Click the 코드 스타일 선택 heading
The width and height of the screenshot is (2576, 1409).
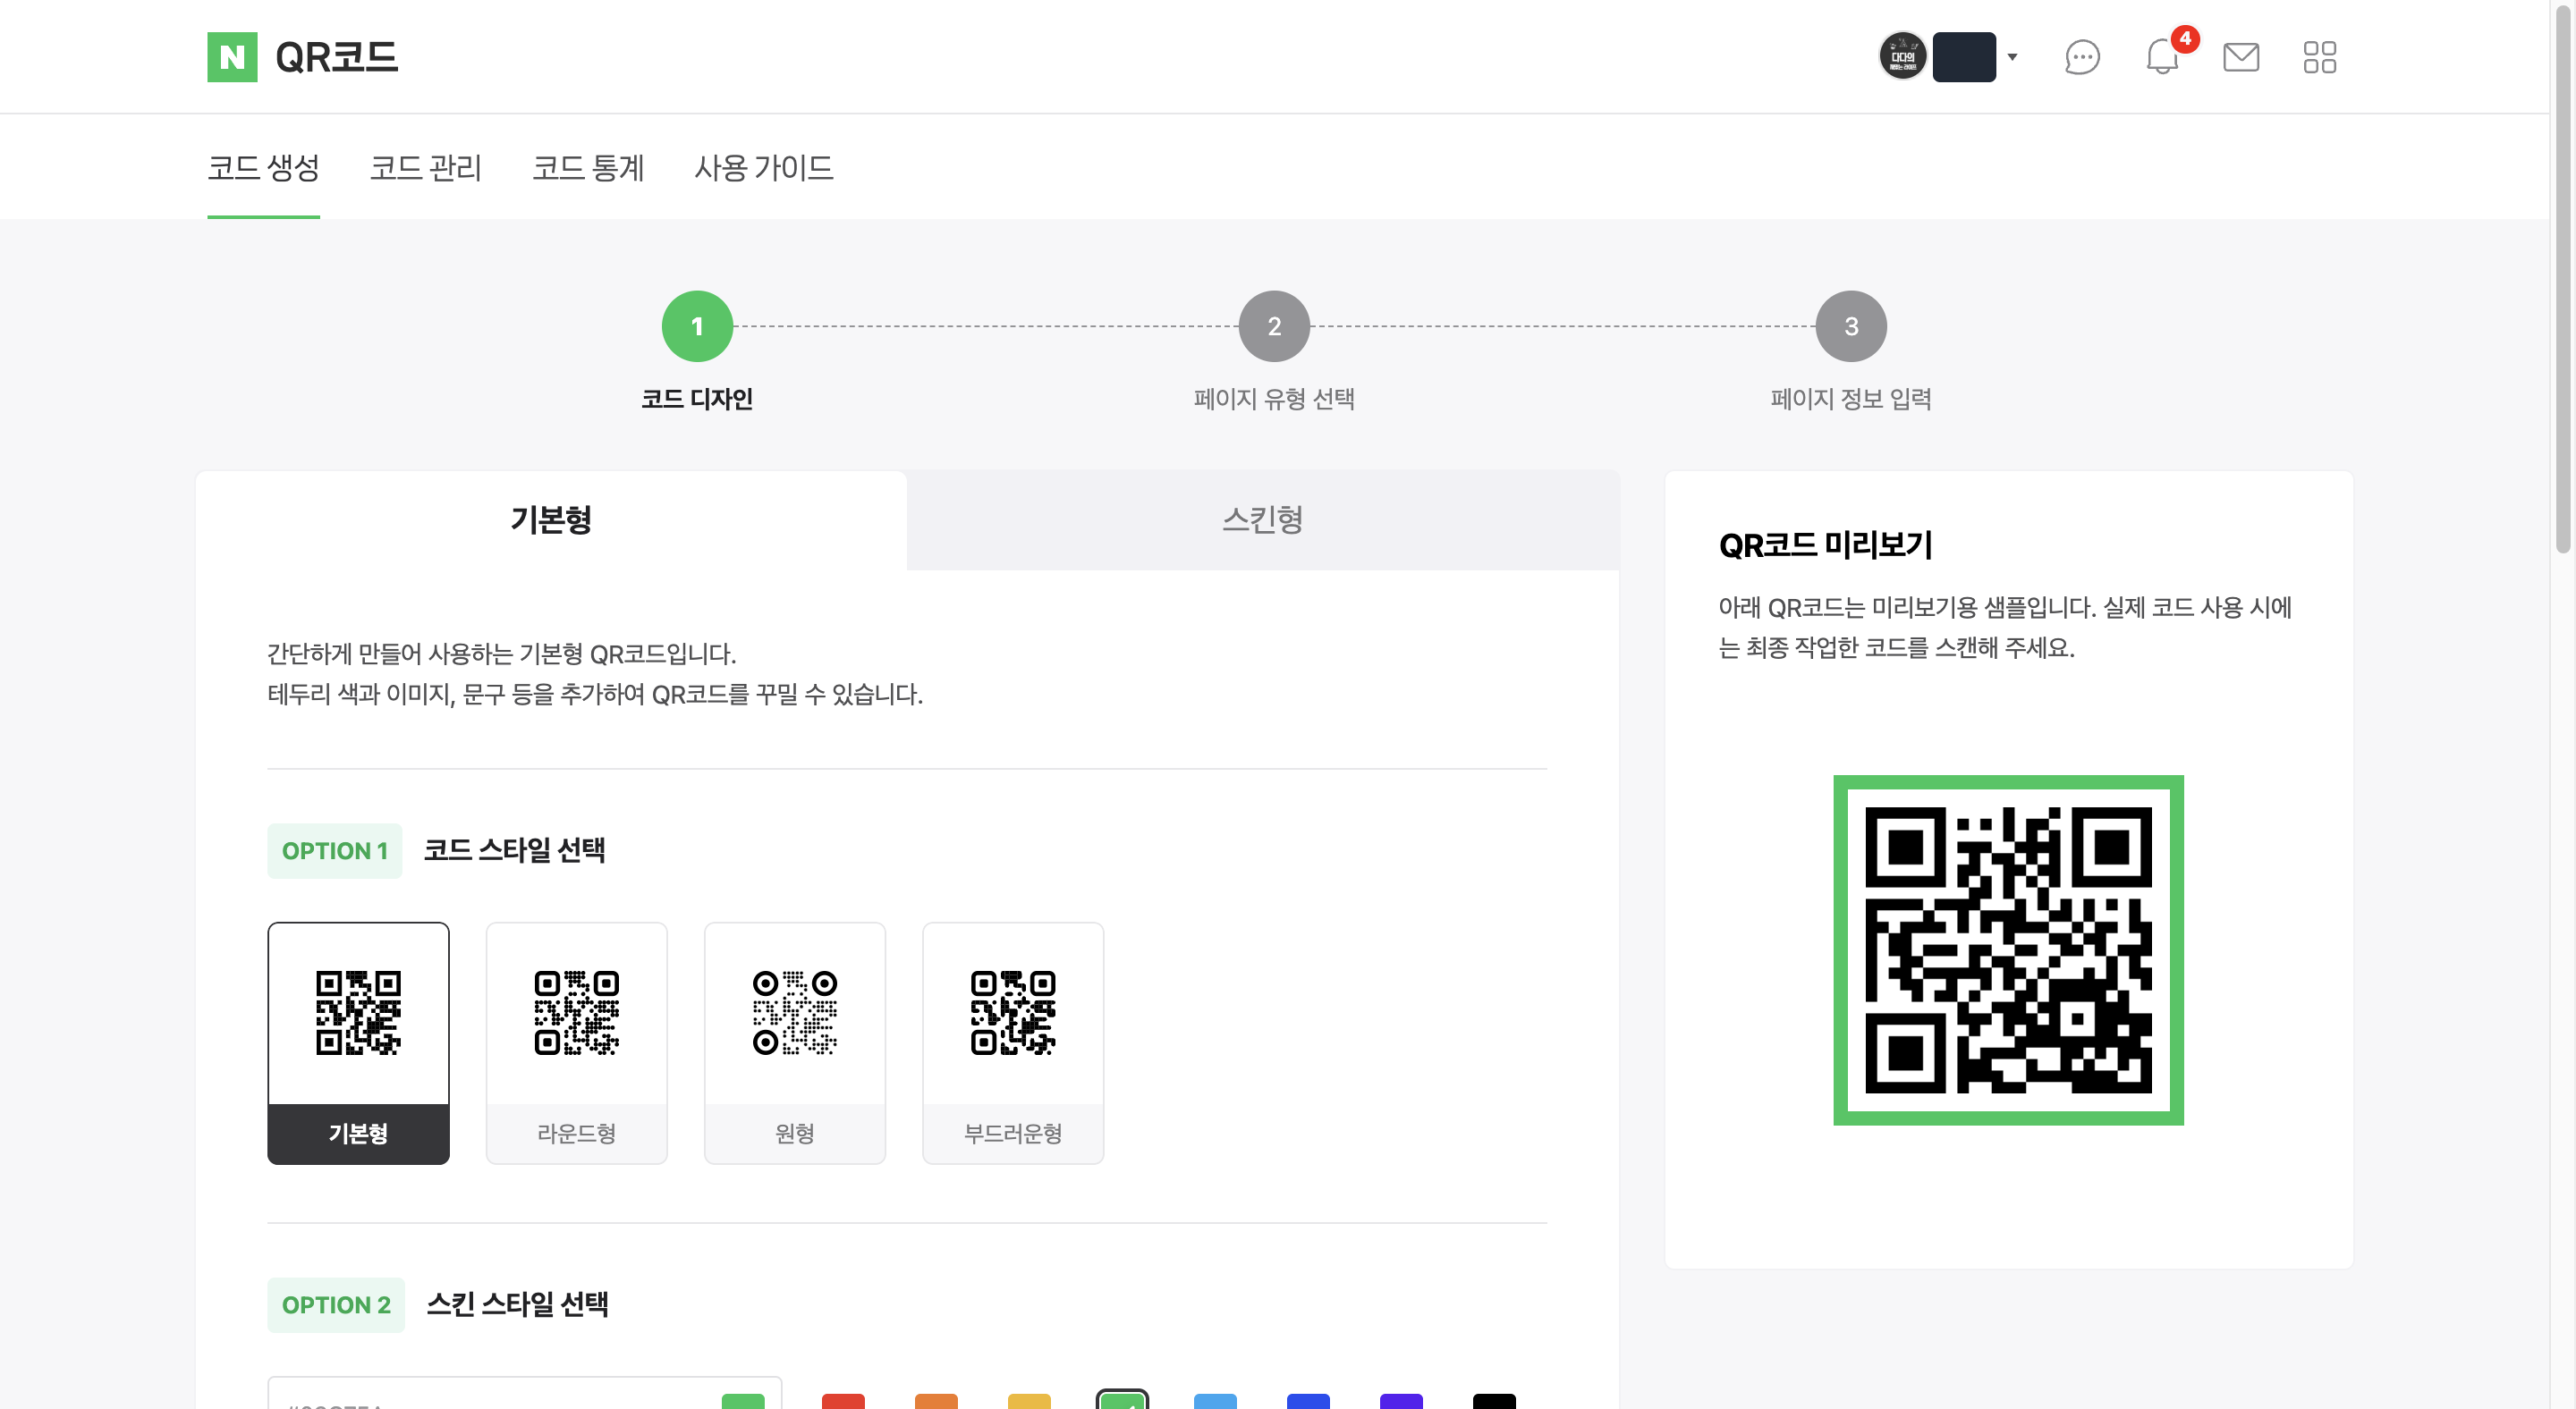514,850
